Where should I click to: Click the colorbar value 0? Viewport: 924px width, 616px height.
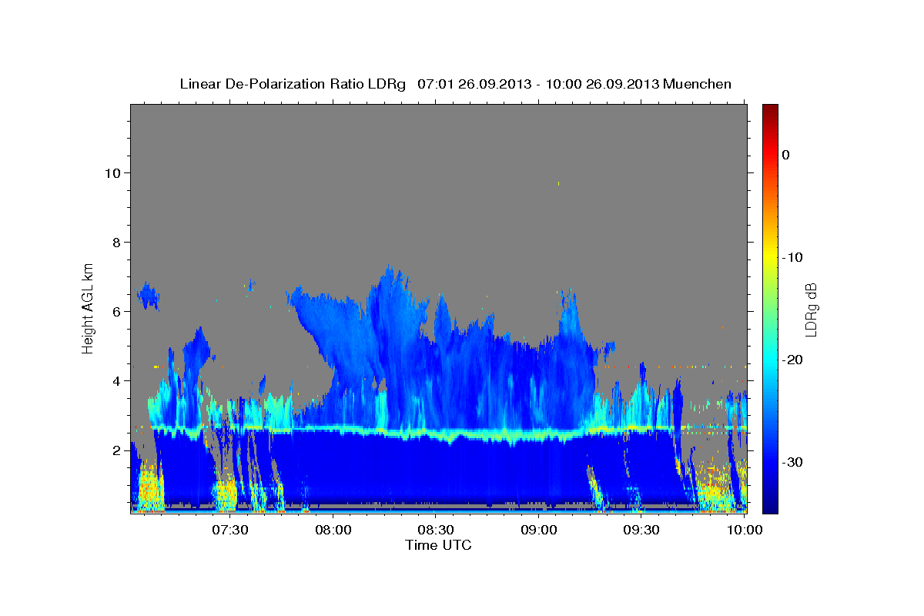[785, 155]
